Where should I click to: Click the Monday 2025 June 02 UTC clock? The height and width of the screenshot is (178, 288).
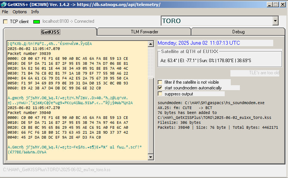tap(199, 43)
